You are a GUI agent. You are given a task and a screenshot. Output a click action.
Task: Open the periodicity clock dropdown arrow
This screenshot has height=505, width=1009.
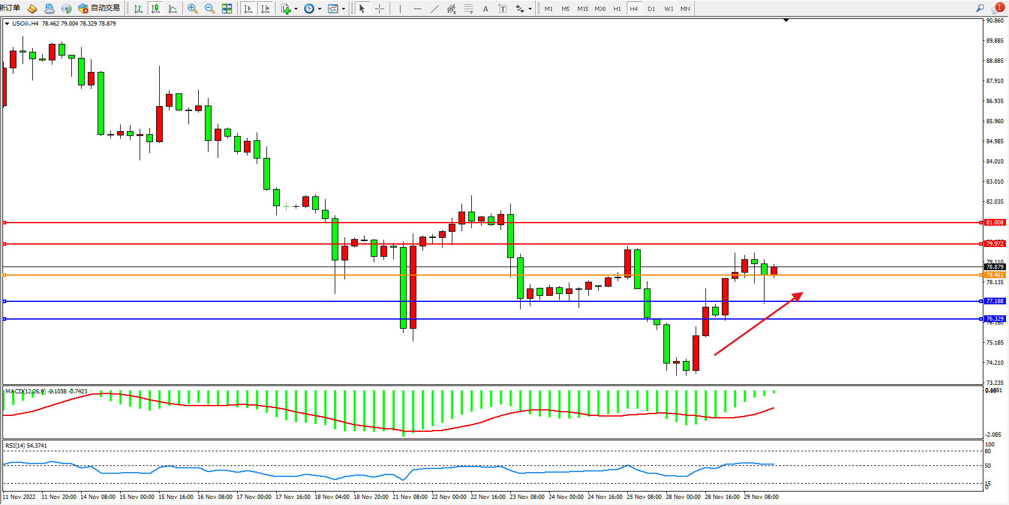coord(319,9)
